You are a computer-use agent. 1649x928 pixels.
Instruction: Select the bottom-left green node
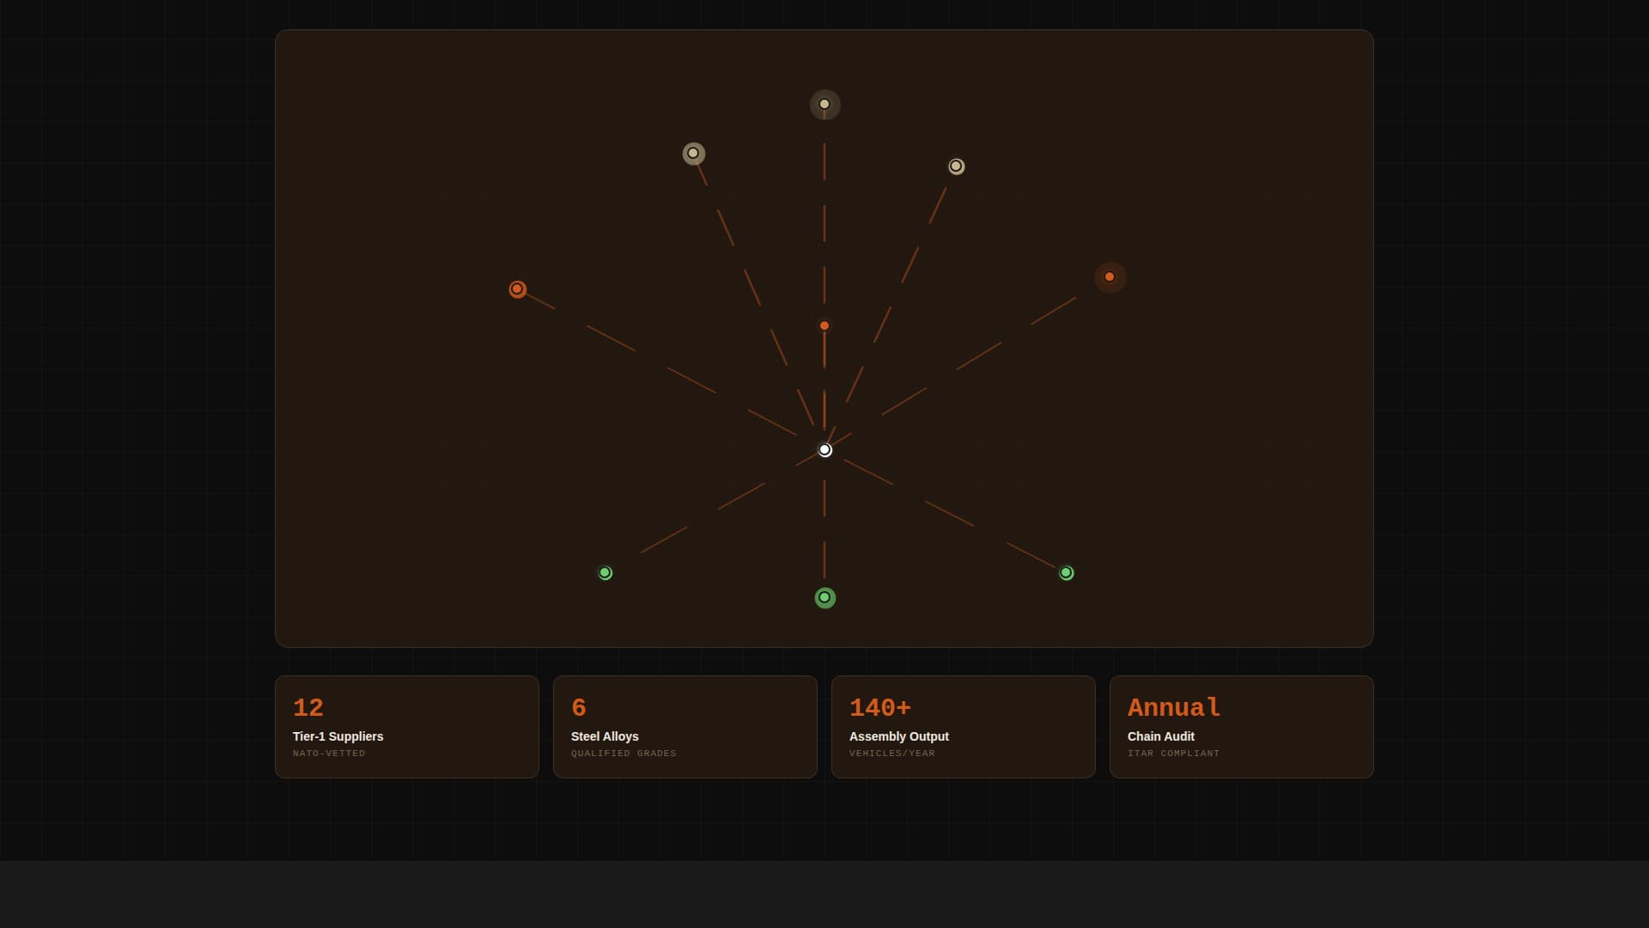pyautogui.click(x=605, y=573)
